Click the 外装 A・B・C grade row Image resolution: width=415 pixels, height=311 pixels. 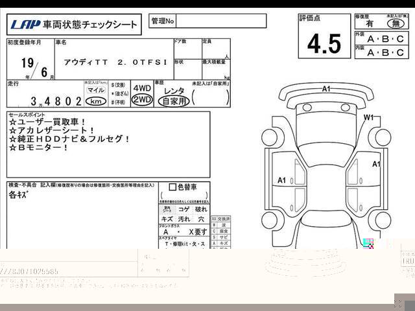click(382, 38)
